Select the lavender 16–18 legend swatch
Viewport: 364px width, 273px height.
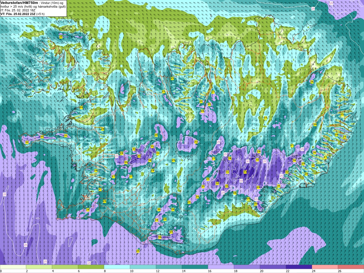pos(221,267)
